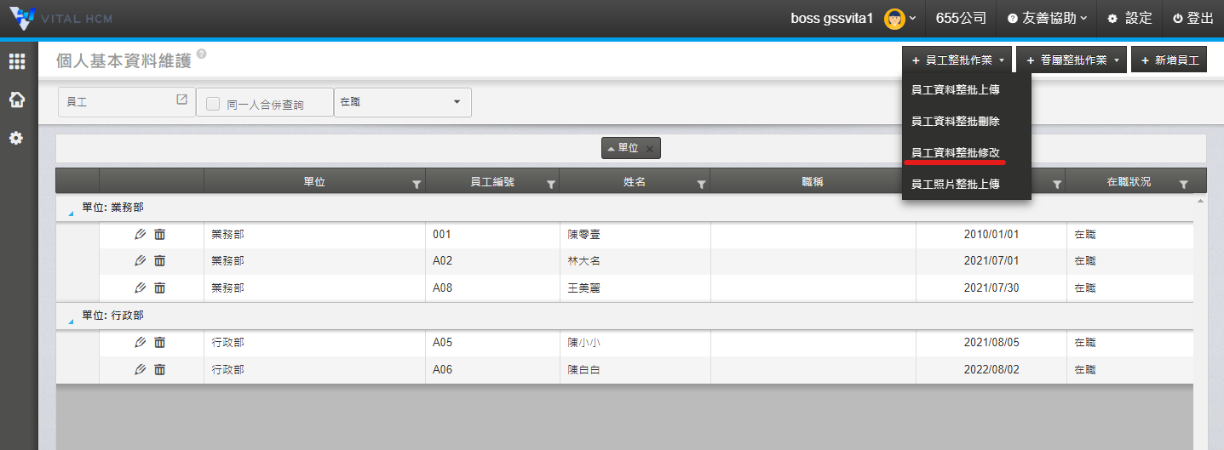
Task: Open sidebar gear settings icon
Action: click(16, 138)
